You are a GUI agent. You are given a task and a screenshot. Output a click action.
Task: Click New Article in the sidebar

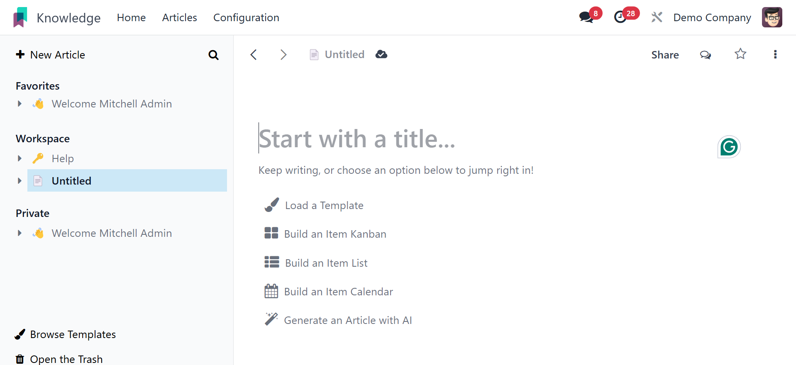[50, 55]
